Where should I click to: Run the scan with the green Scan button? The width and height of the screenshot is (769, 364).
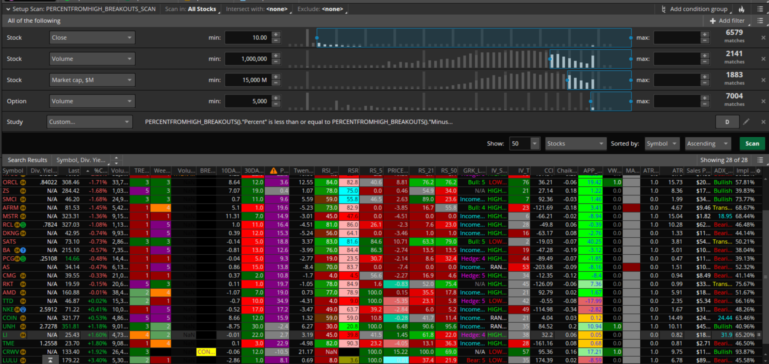pyautogui.click(x=752, y=143)
